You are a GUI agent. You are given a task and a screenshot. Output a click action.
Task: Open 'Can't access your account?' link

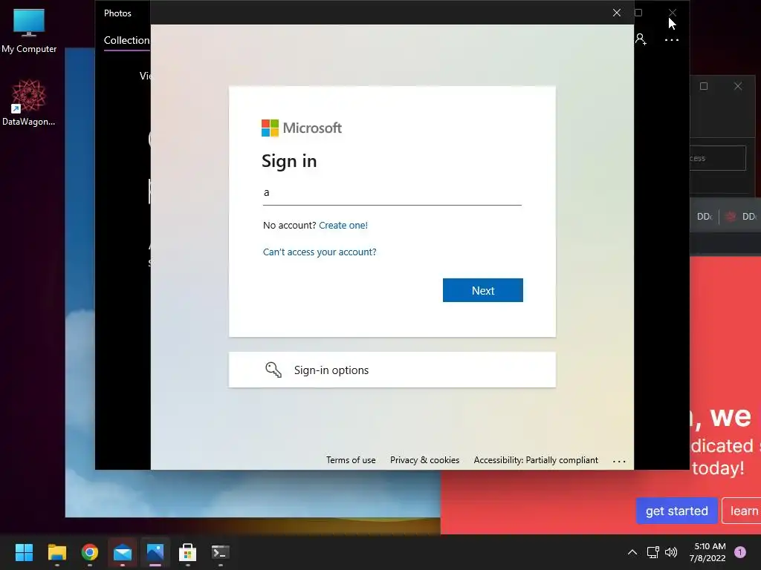320,252
